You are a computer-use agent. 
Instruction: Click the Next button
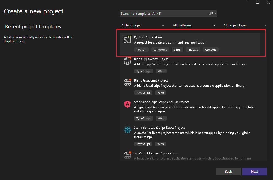(x=254, y=172)
